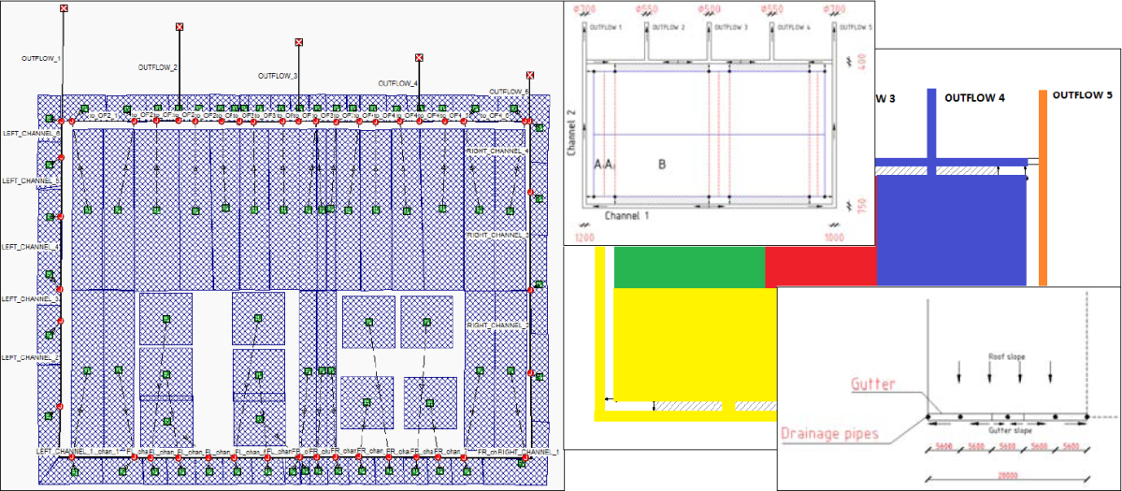Click the OUTFLOW_5 outfall node marker

tap(530, 75)
